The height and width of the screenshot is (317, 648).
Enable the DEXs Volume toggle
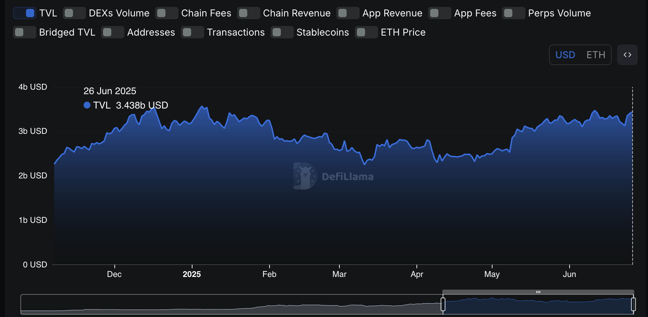click(x=74, y=13)
